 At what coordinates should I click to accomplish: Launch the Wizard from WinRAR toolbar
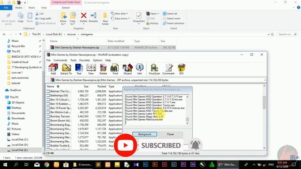[x=127, y=69]
